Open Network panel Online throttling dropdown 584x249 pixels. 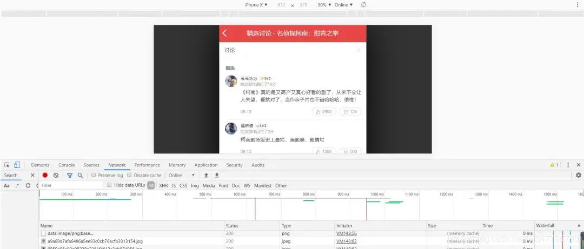click(x=182, y=176)
